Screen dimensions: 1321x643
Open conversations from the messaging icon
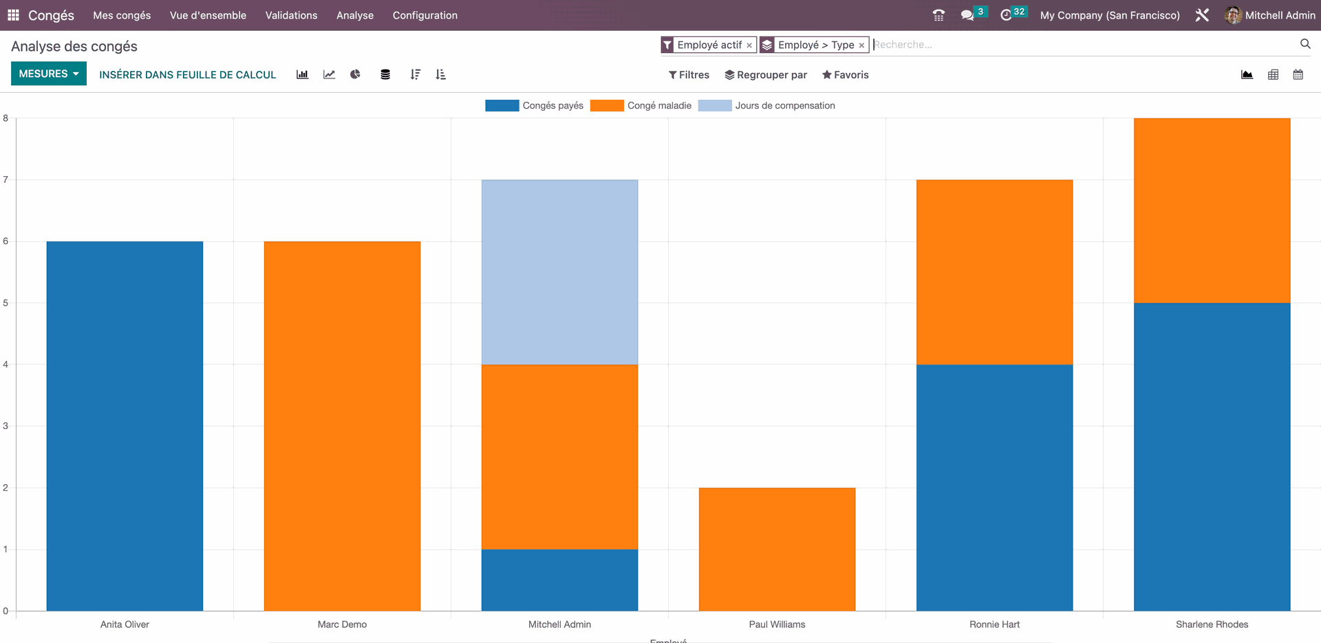coord(968,15)
